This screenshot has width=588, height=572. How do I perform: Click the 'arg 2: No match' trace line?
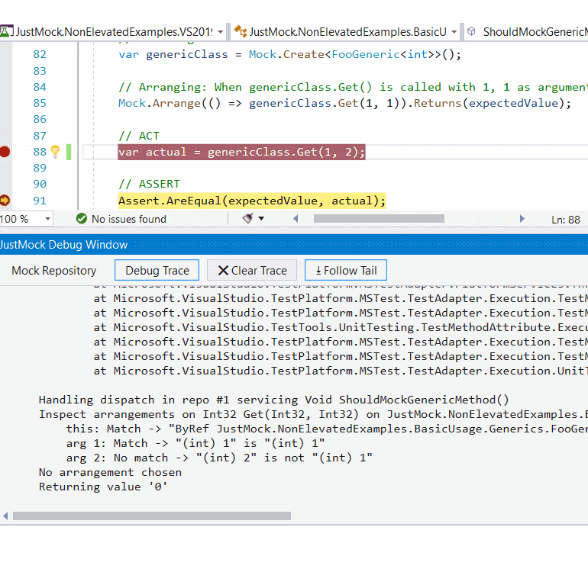(x=219, y=458)
